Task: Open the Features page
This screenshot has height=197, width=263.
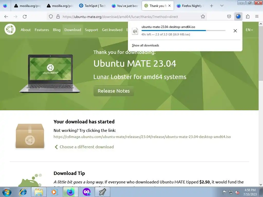Action: (x=42, y=30)
